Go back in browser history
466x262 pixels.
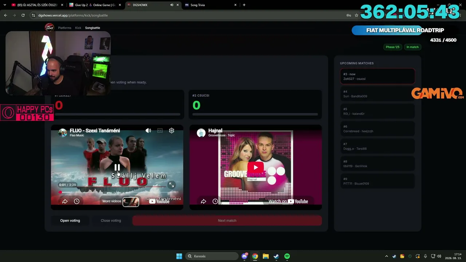(5, 15)
